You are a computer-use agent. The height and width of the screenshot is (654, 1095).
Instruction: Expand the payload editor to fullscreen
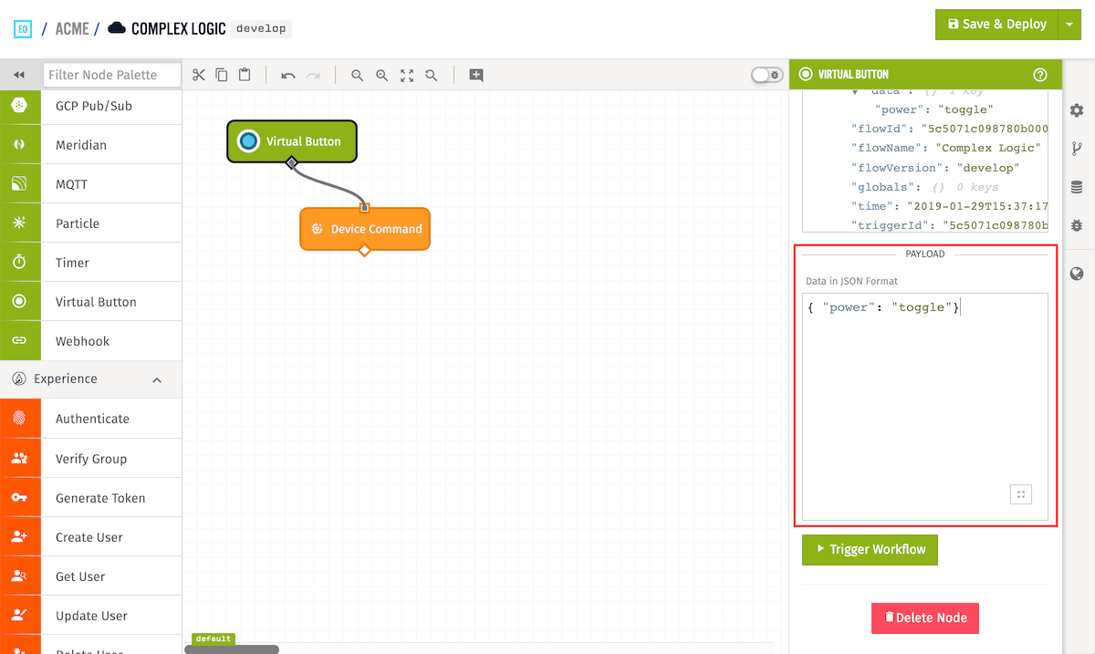click(x=1021, y=494)
